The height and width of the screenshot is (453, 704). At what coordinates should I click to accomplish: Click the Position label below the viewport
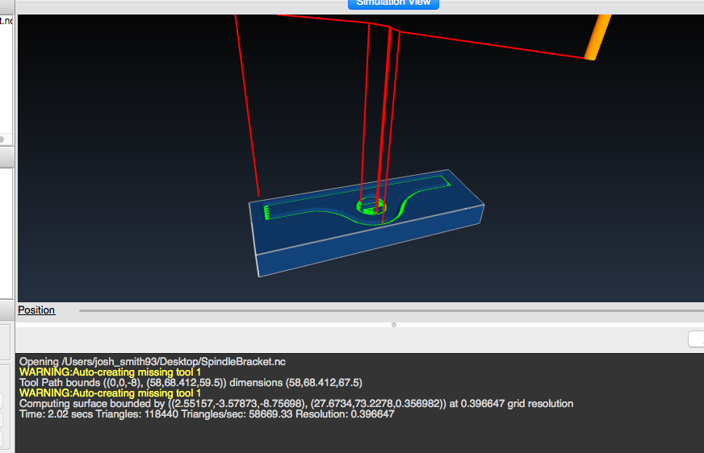coord(36,310)
